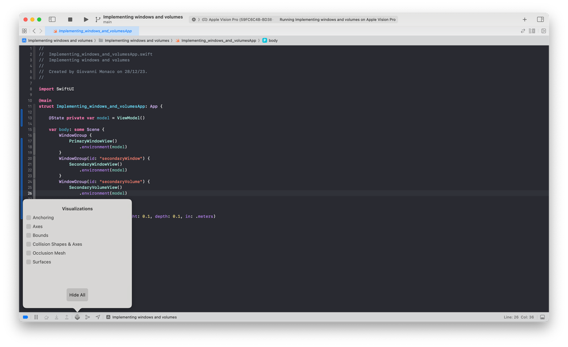Toggle the Axes visualization checkbox

click(28, 226)
